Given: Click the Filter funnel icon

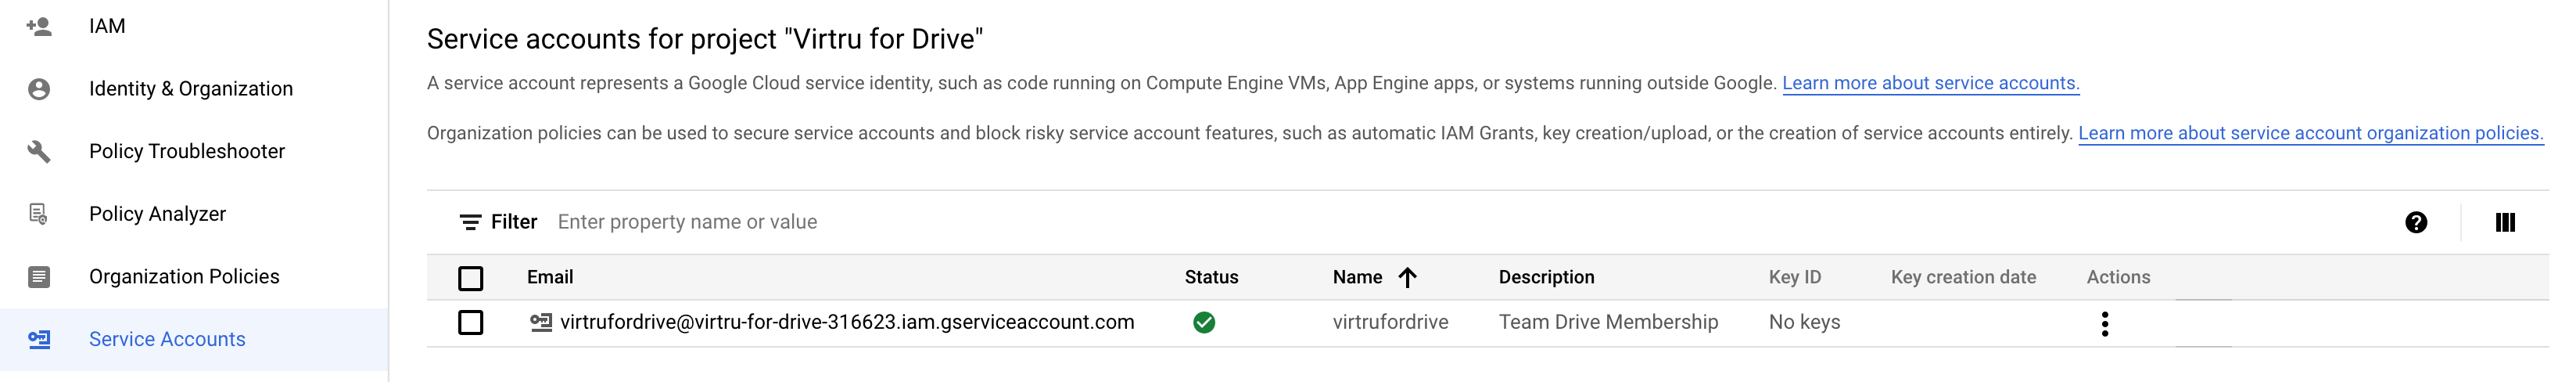Looking at the screenshot, I should (470, 222).
